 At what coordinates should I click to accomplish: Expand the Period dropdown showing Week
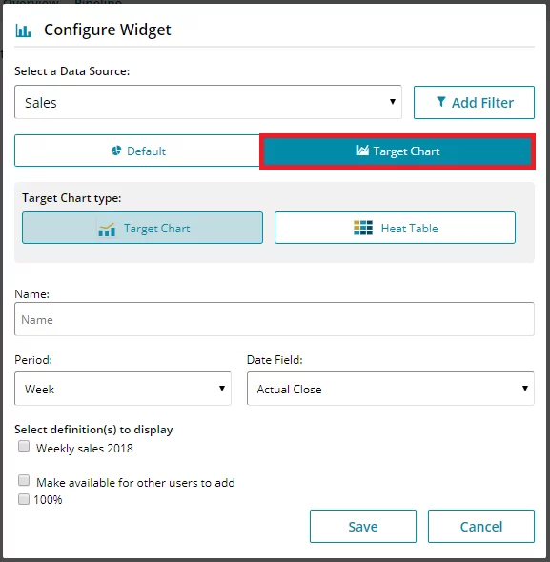pyautogui.click(x=123, y=389)
